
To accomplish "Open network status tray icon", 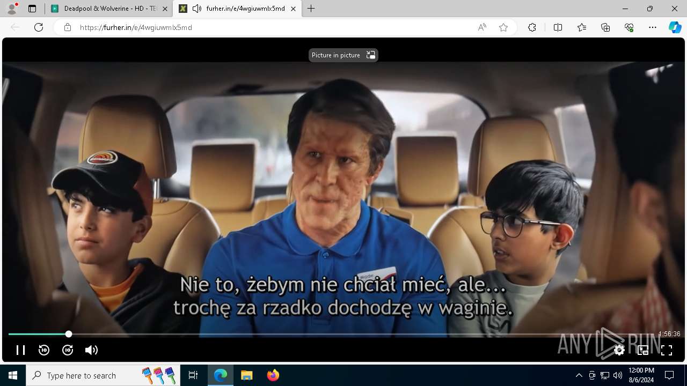I will [x=605, y=375].
